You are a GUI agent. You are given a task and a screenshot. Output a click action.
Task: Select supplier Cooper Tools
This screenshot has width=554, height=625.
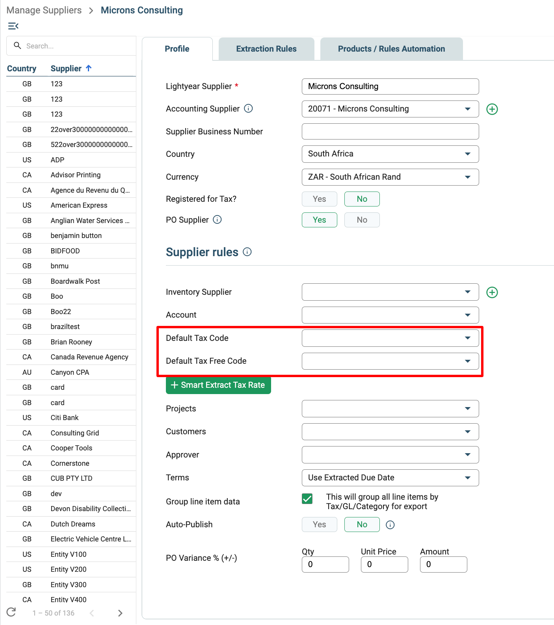71,448
